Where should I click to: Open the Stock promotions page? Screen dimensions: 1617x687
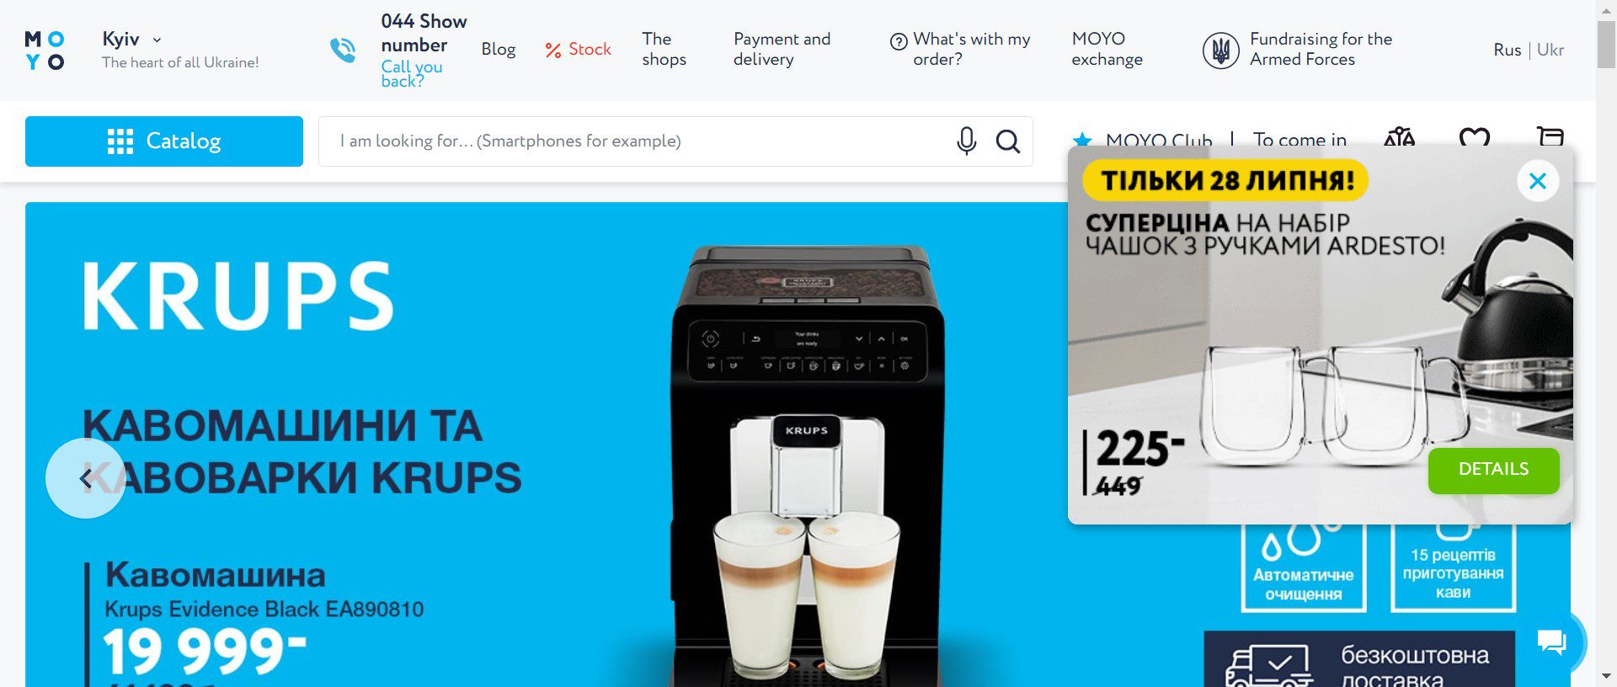578,50
